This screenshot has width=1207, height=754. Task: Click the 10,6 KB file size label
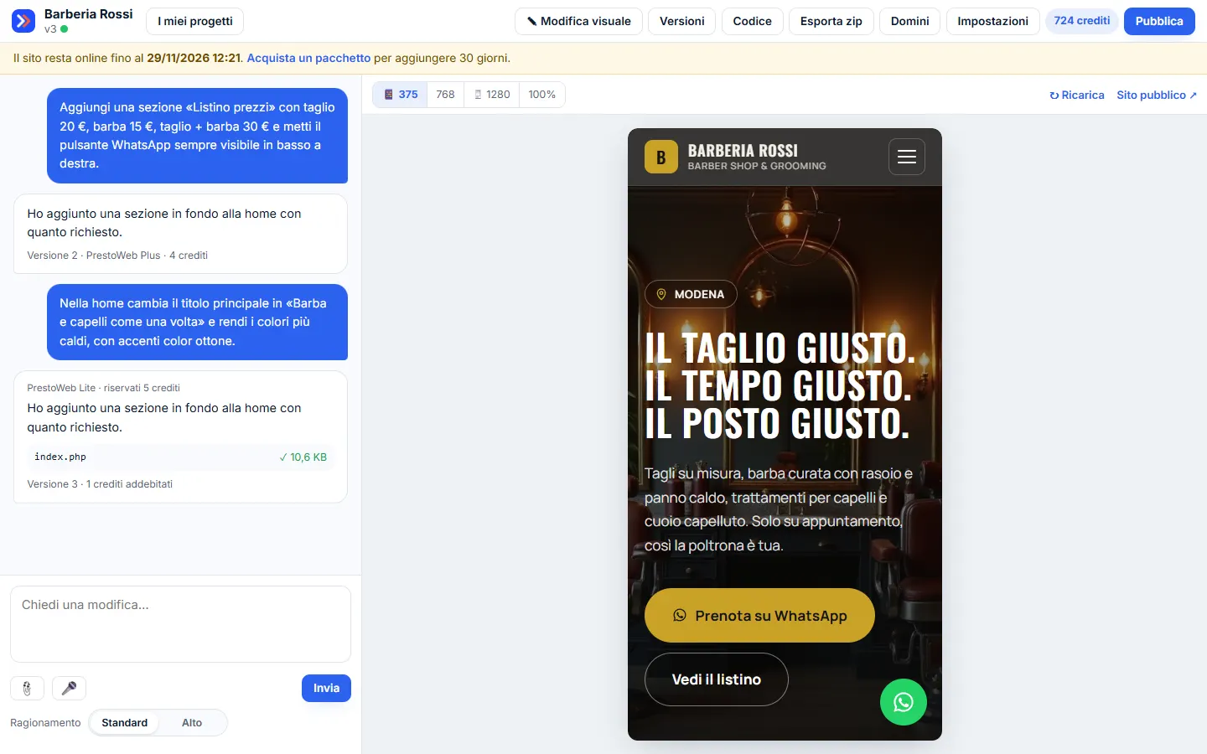click(303, 457)
